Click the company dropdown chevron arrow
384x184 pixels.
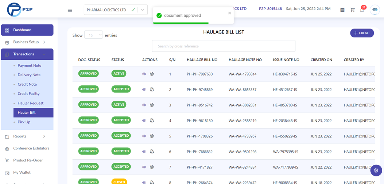(x=143, y=10)
